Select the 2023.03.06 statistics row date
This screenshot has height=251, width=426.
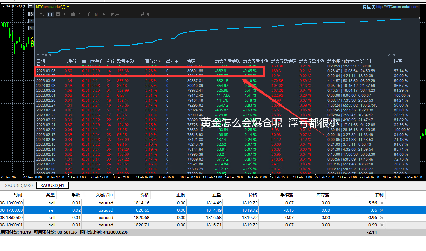(x=46, y=81)
